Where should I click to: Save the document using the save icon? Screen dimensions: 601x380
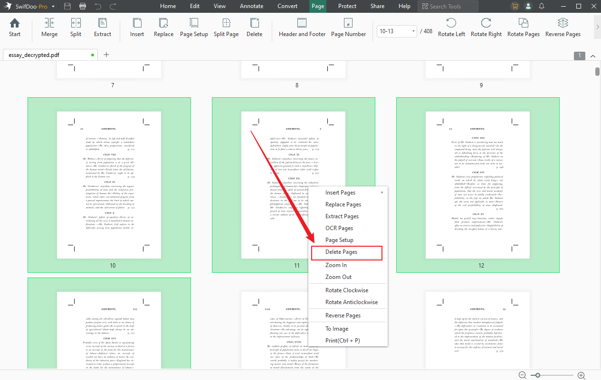click(68, 6)
